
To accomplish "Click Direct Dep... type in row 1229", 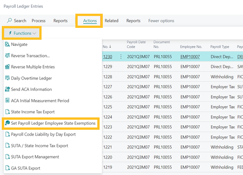I will (222, 67).
